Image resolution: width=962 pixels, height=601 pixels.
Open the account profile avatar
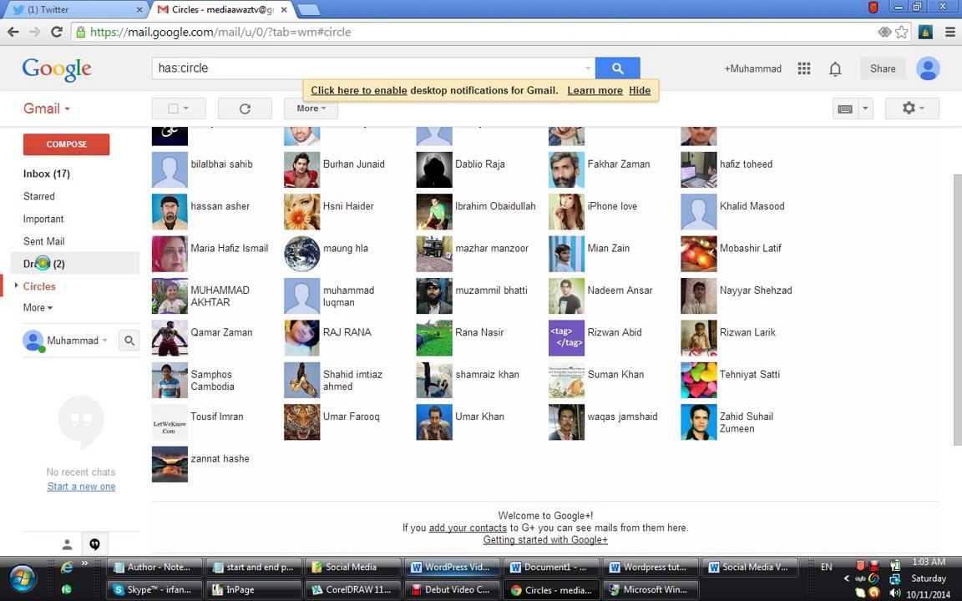[x=928, y=68]
